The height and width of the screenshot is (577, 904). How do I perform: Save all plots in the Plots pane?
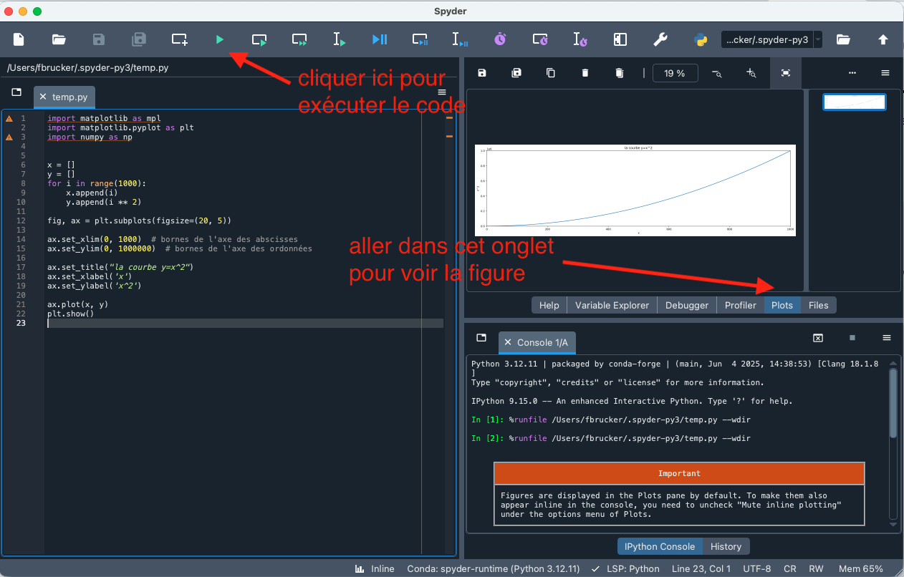tap(516, 73)
